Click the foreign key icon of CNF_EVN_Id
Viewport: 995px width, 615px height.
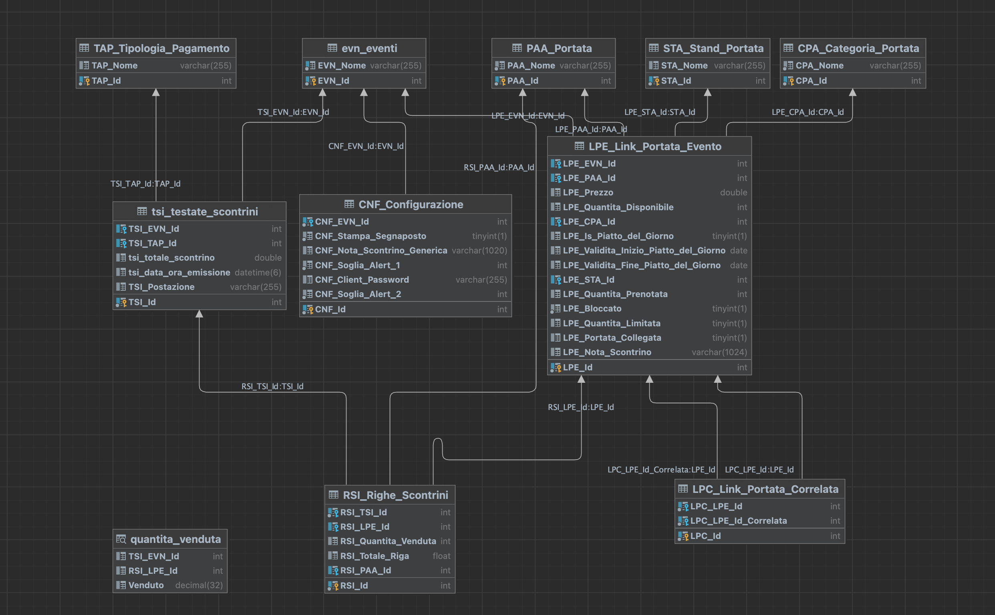pyautogui.click(x=308, y=222)
